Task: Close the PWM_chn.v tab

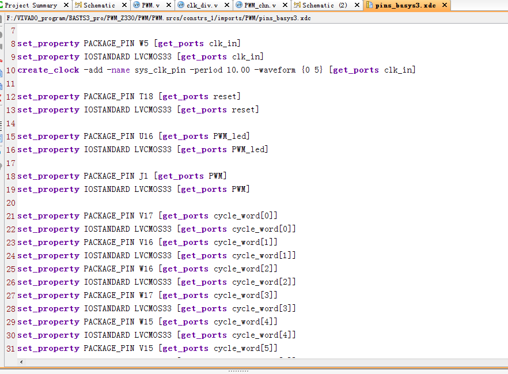Action: click(x=285, y=5)
